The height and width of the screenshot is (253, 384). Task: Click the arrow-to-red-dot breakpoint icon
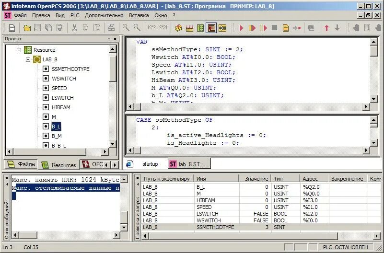(x=297, y=28)
